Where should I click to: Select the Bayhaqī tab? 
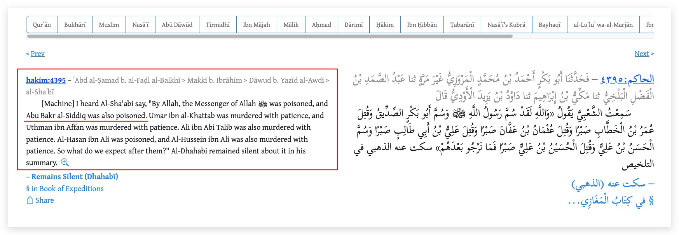(549, 24)
